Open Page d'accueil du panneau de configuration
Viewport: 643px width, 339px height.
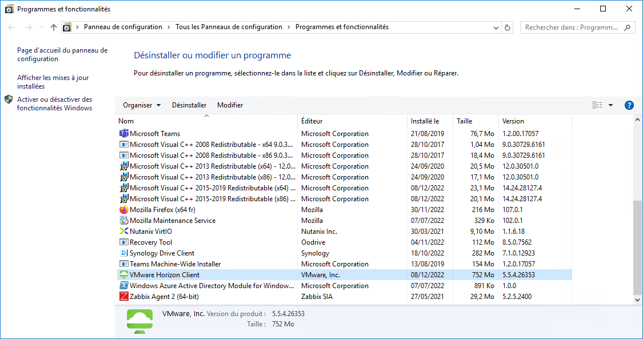pyautogui.click(x=62, y=54)
